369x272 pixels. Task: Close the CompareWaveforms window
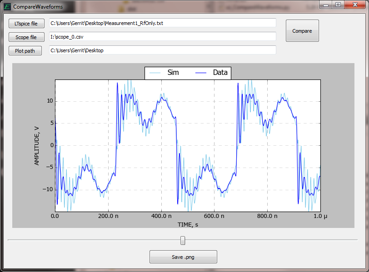pyautogui.click(x=354, y=5)
